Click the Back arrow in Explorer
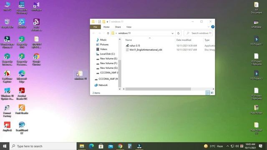Image resolution: width=267 pixels, height=150 pixels. coord(93,33)
